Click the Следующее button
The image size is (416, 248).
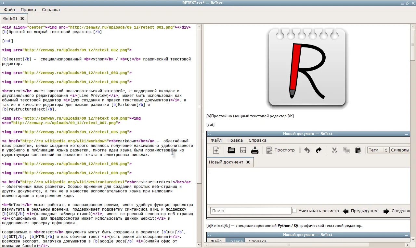pos(396,211)
